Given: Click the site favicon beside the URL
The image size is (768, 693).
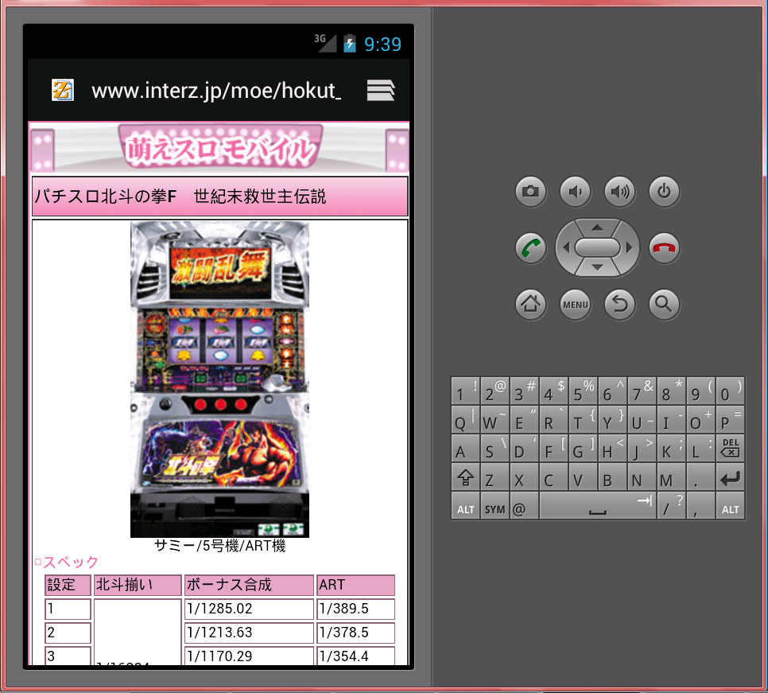Looking at the screenshot, I should 63,90.
